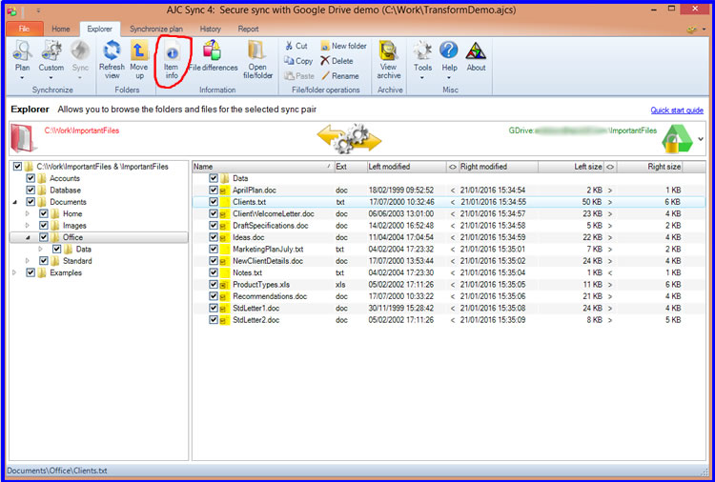Click the Refresh view icon
Image resolution: width=715 pixels, height=482 pixels.
point(112,50)
